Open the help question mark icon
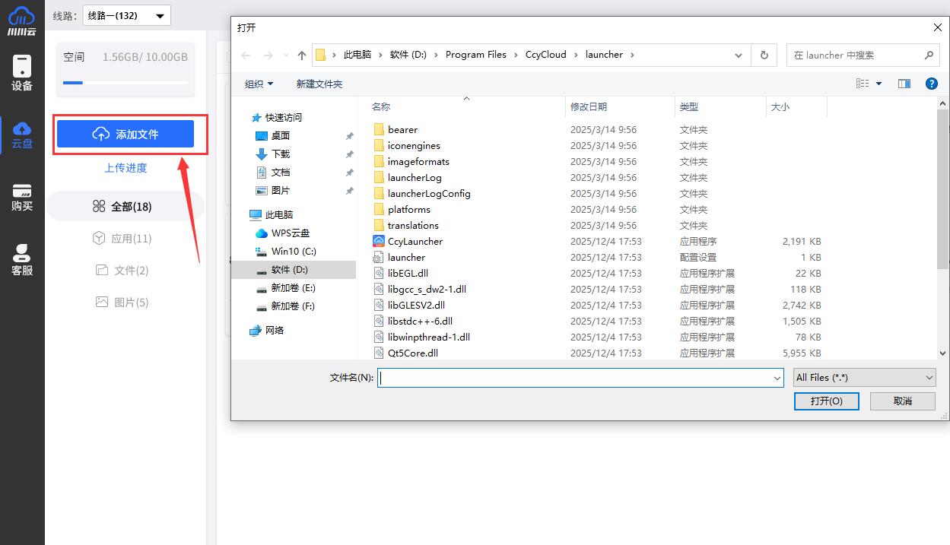Viewport: 950px width, 545px height. coord(931,84)
